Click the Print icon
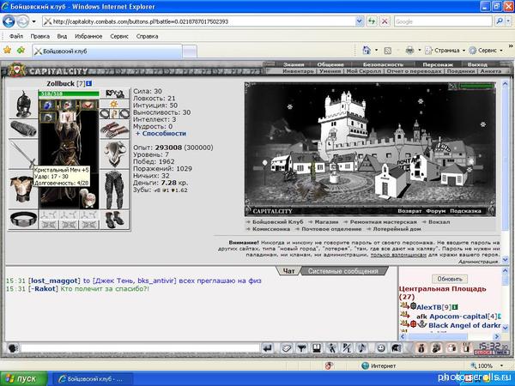515x386 pixels. click(x=409, y=51)
